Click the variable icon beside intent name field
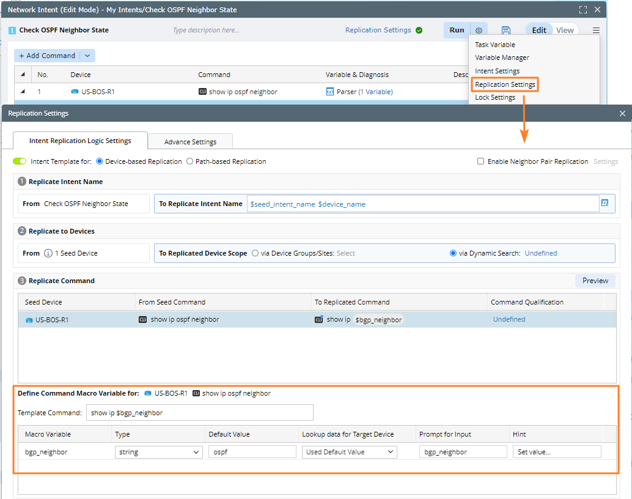This screenshot has width=632, height=499. pyautogui.click(x=604, y=204)
